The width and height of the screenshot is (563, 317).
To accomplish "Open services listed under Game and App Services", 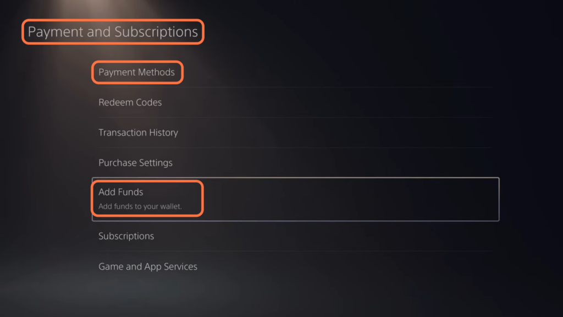I will 295,266.
